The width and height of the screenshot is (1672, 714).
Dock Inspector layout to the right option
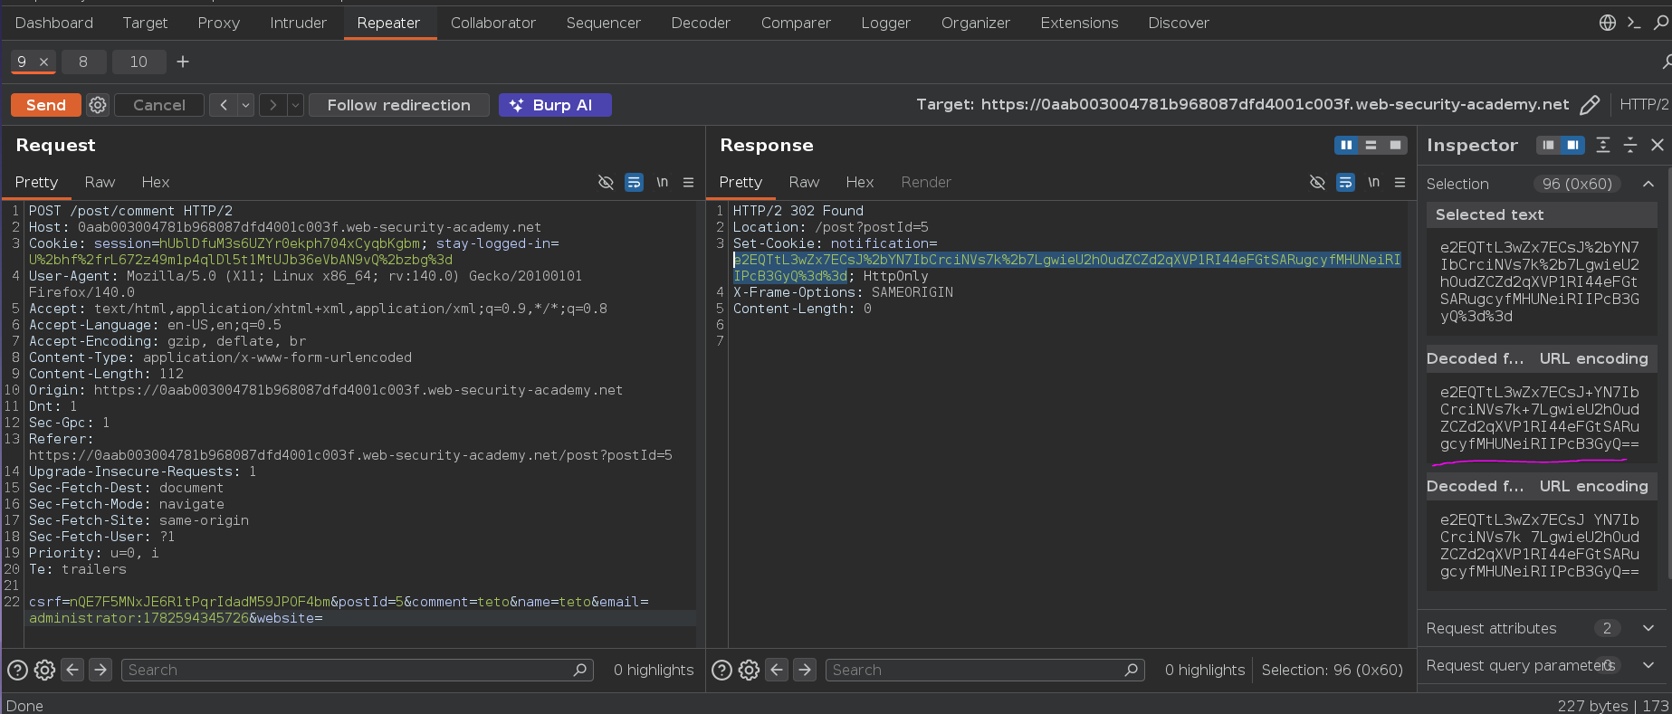coord(1572,145)
